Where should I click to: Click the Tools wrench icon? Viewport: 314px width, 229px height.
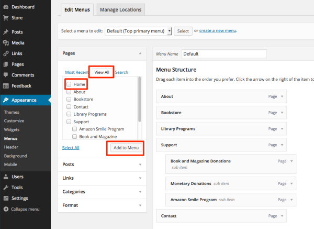pos(5,187)
